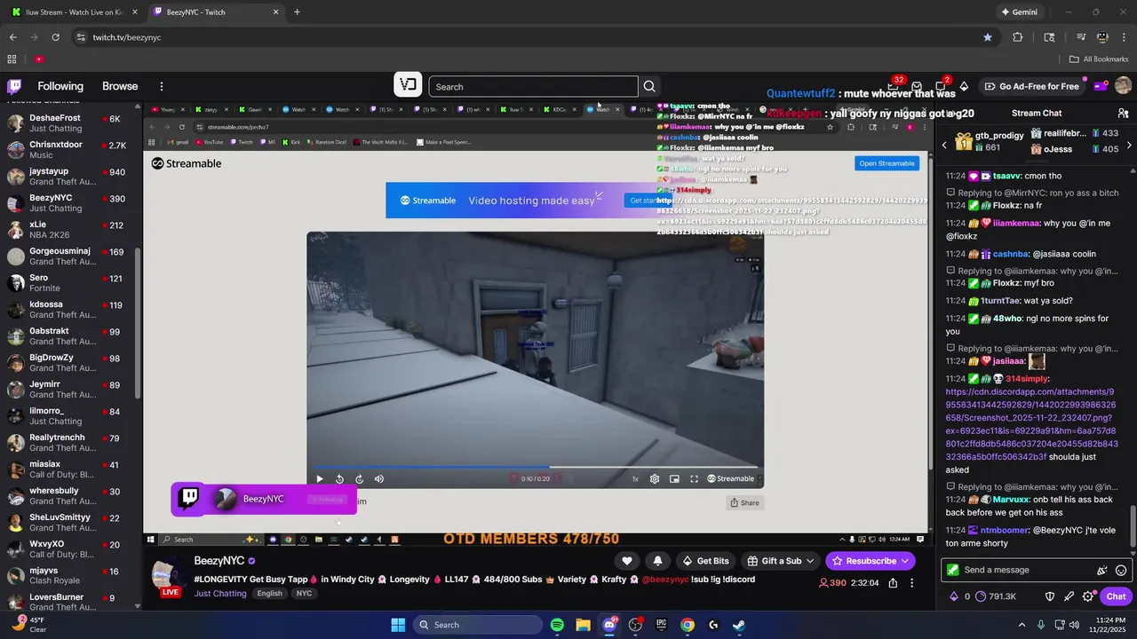Click the Gemini button in title bar
The height and width of the screenshot is (639, 1137).
tap(1019, 12)
